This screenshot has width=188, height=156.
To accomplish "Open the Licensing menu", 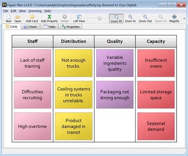I will point(35,11).
